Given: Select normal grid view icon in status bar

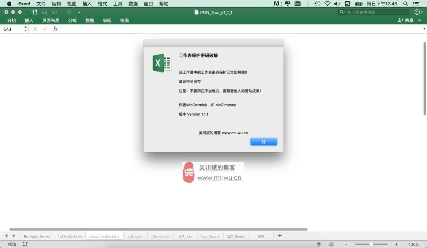Looking at the screenshot, I should 319,244.
